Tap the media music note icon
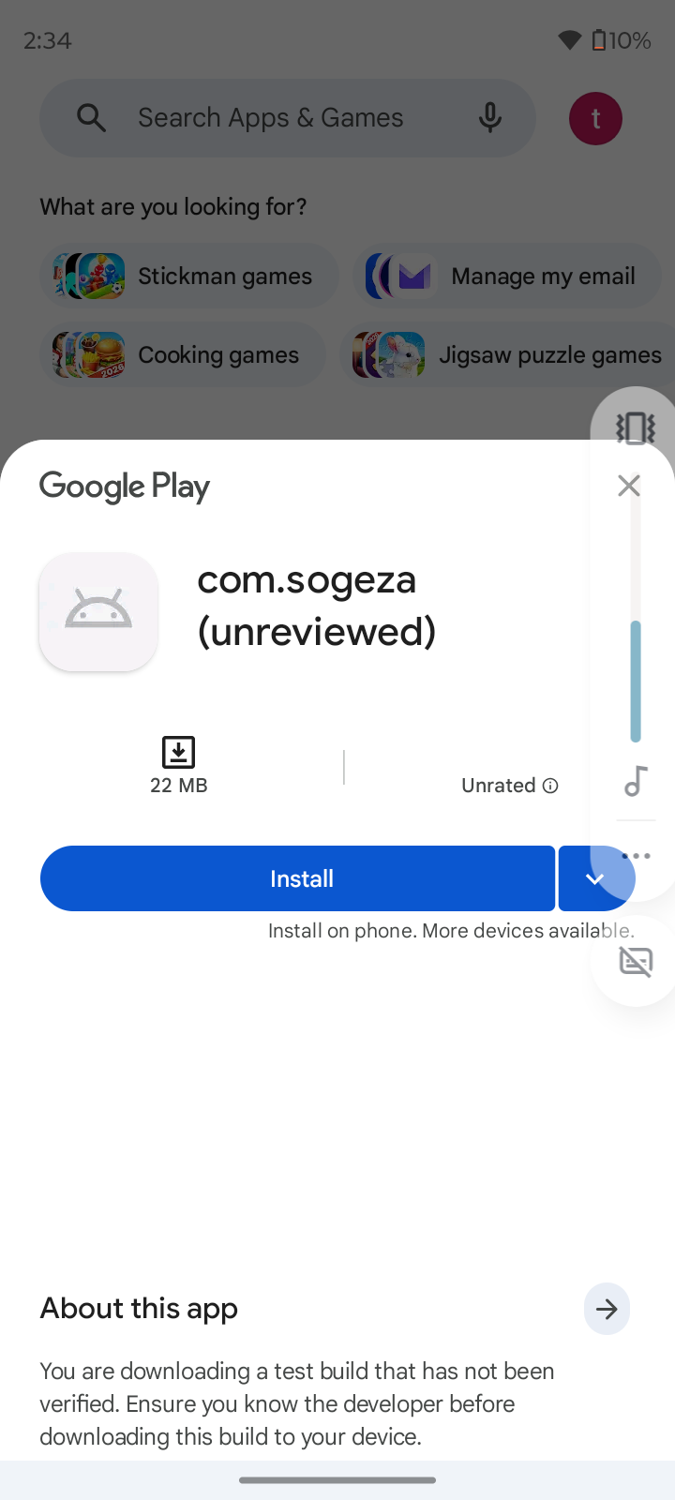 click(x=636, y=781)
